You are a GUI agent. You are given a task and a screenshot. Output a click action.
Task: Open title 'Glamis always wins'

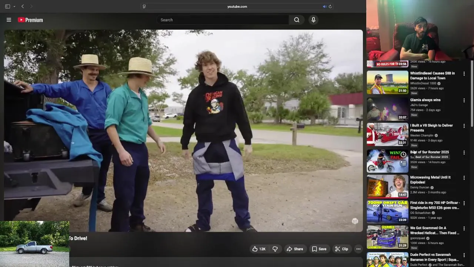point(425,100)
